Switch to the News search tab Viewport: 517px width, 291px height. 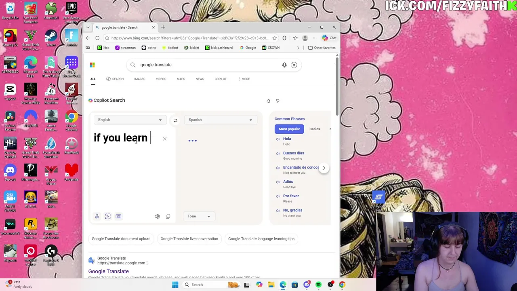tap(200, 79)
